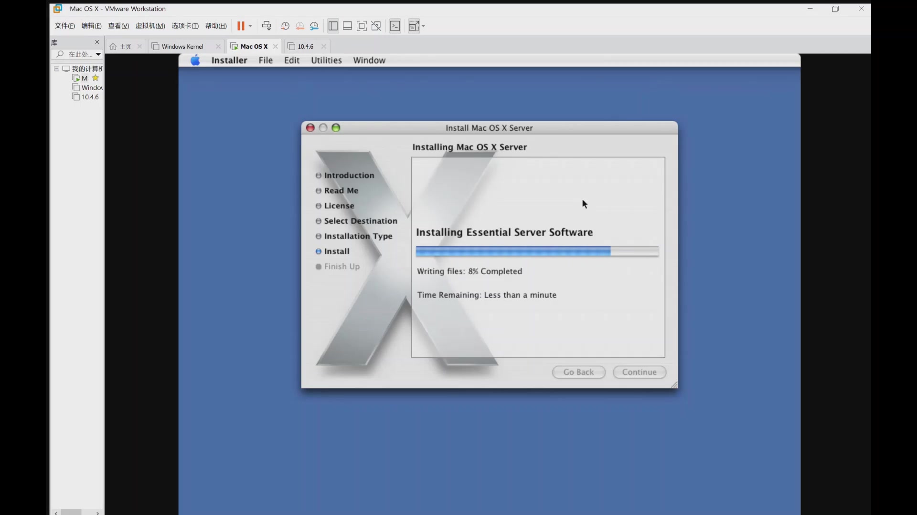Switch to the 10.4.6 tab

click(305, 46)
